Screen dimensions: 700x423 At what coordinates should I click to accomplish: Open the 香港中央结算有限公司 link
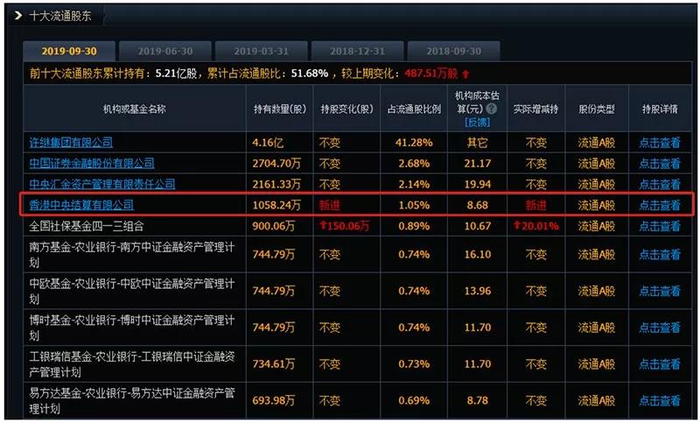tap(80, 205)
